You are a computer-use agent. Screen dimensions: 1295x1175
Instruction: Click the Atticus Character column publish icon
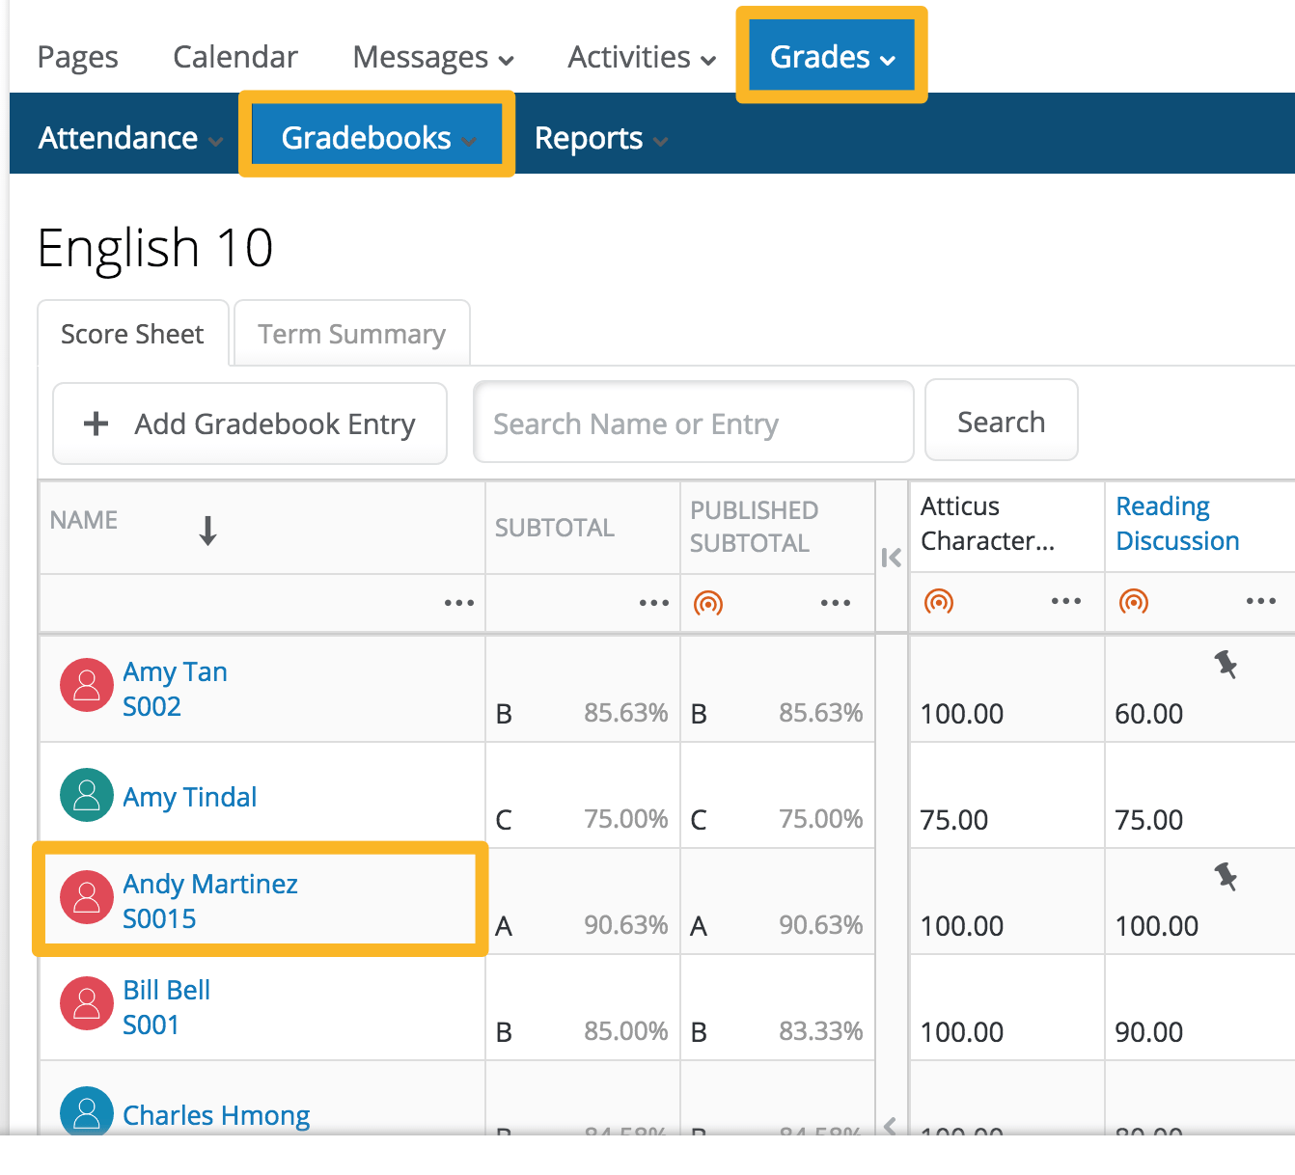coord(938,601)
